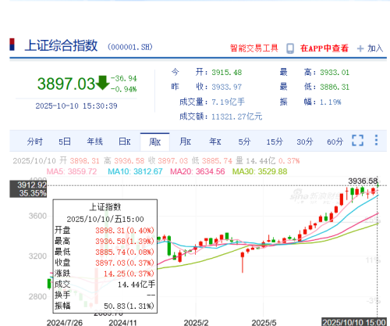Click the timestamp 2025-10-10 15:30:39
Image resolution: width=390 pixels, height=326 pixels.
(x=76, y=106)
